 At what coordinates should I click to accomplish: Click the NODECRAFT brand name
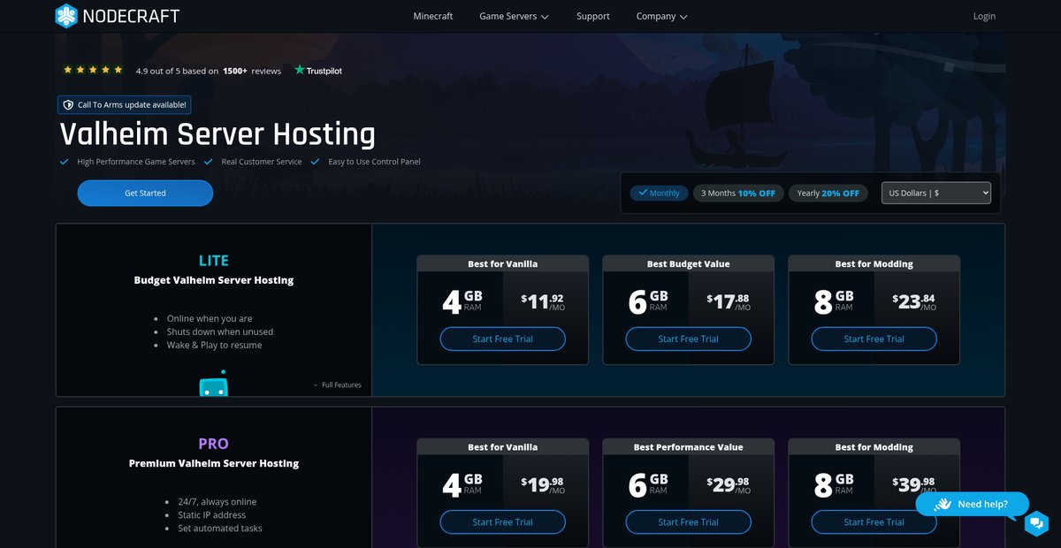tap(132, 16)
